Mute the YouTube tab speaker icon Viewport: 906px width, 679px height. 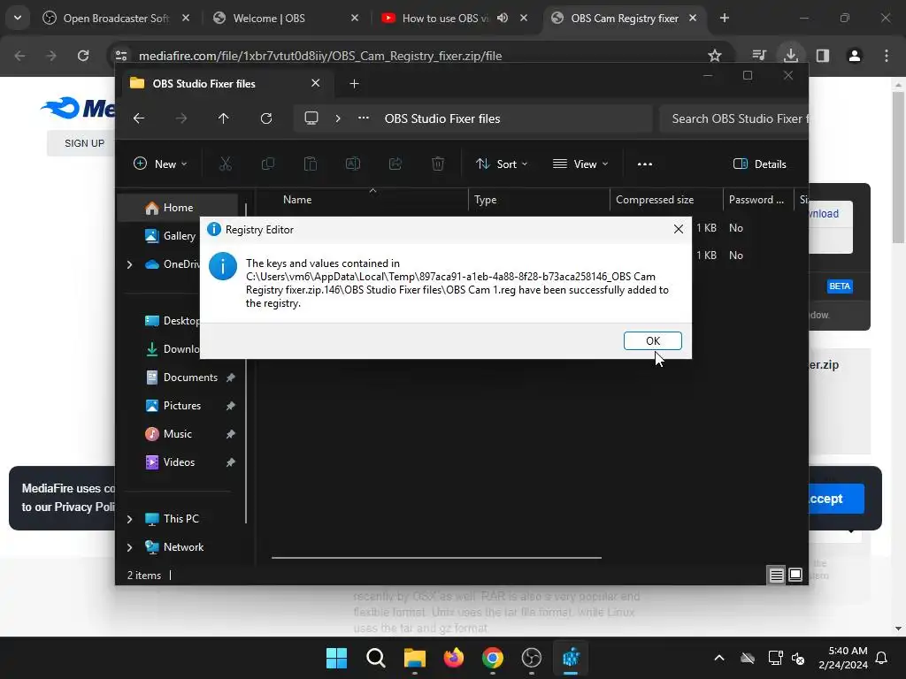click(503, 18)
